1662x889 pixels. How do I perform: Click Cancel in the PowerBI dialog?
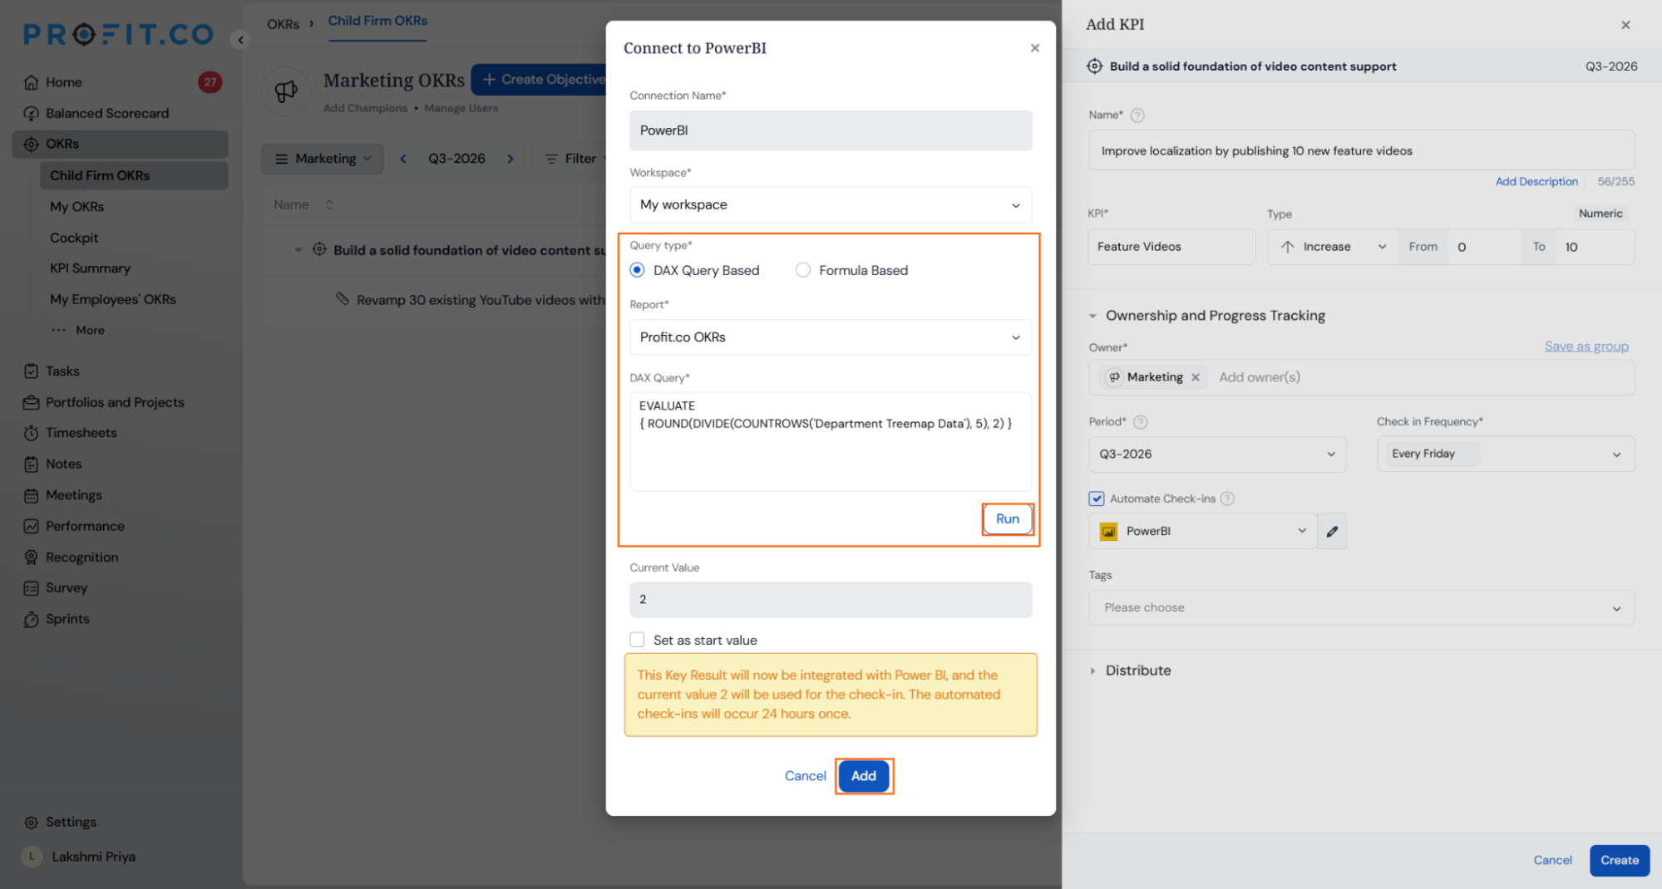pyautogui.click(x=806, y=776)
